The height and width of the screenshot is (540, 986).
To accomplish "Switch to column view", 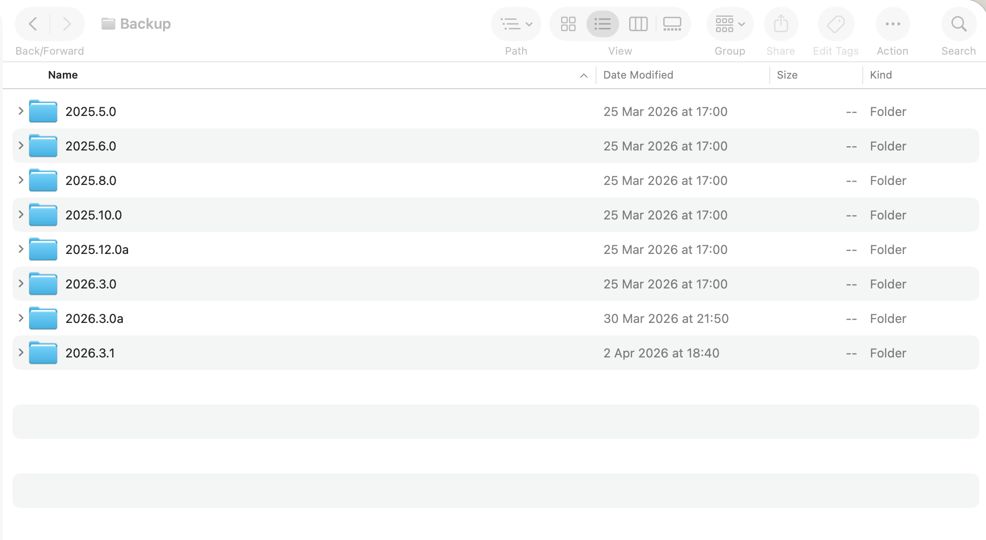I will [x=638, y=24].
